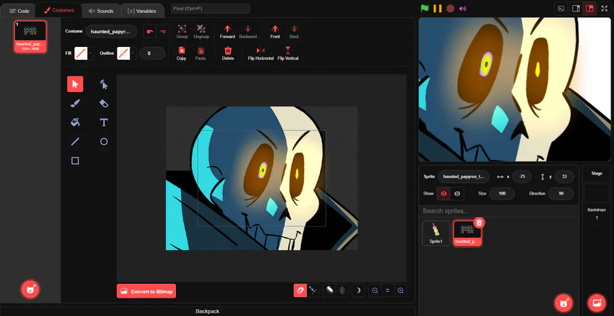Open the Variables tab
The image size is (614, 316).
pos(142,11)
